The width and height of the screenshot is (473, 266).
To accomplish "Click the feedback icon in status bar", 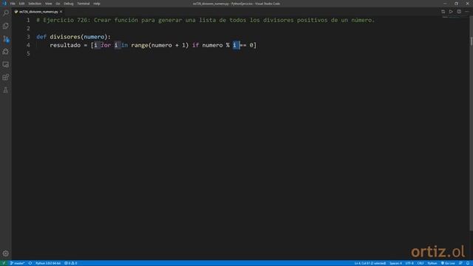I will point(460,263).
